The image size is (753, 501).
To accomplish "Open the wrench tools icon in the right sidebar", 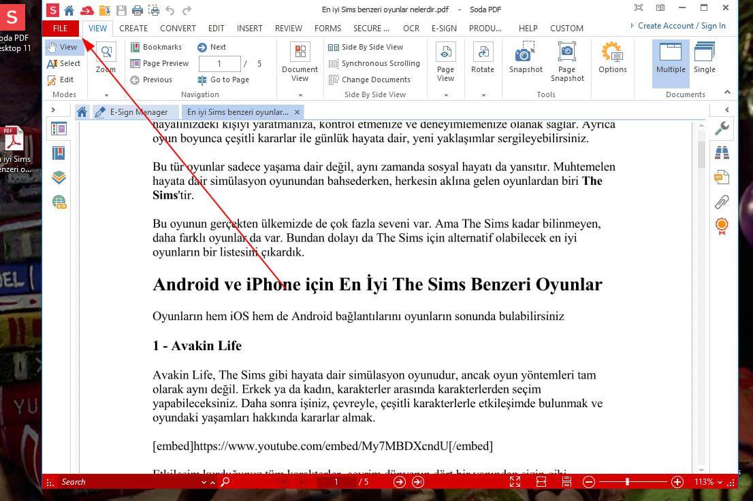I will click(722, 128).
